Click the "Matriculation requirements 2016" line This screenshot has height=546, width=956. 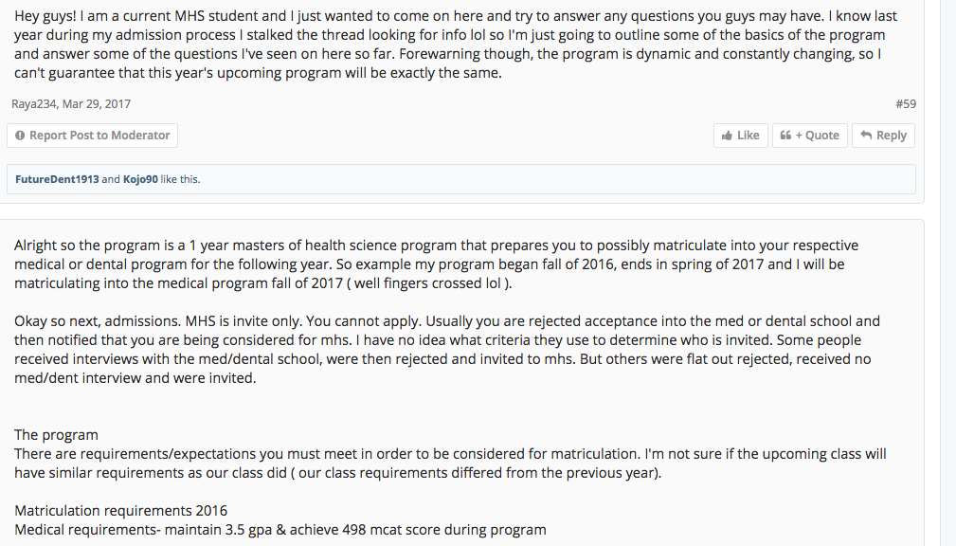[x=120, y=511]
